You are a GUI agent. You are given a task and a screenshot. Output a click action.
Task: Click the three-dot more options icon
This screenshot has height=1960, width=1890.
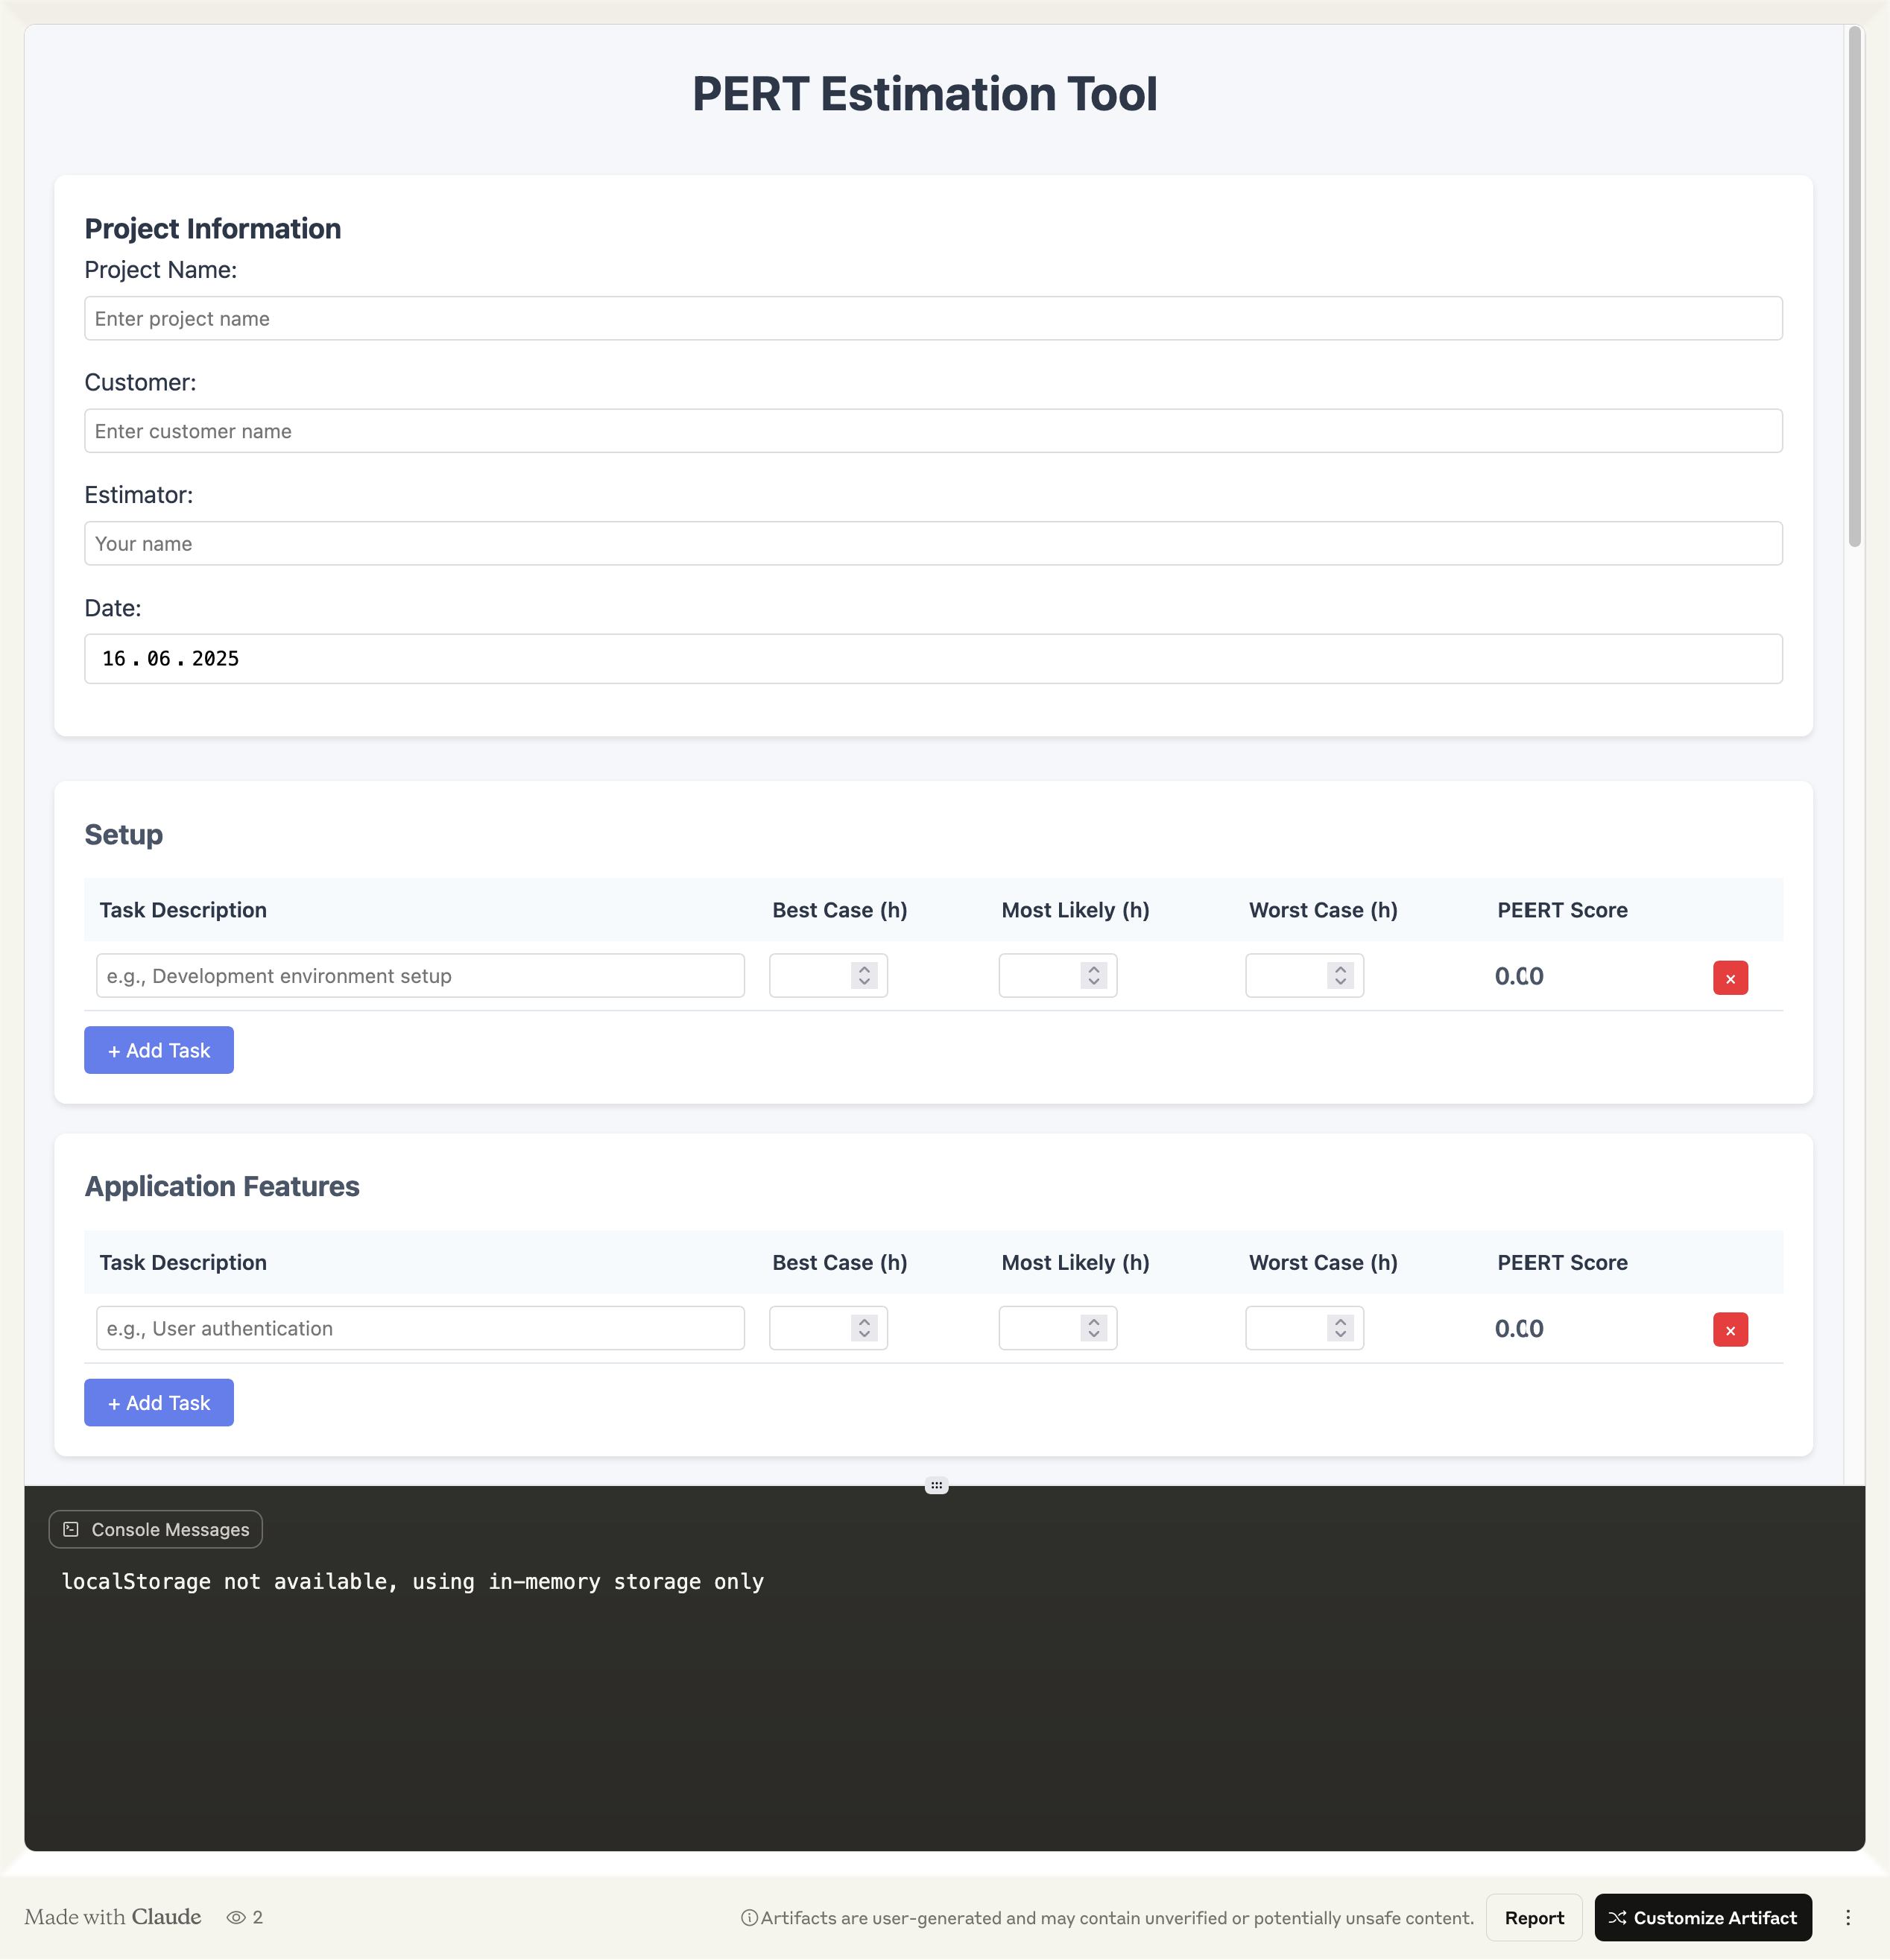1847,1917
